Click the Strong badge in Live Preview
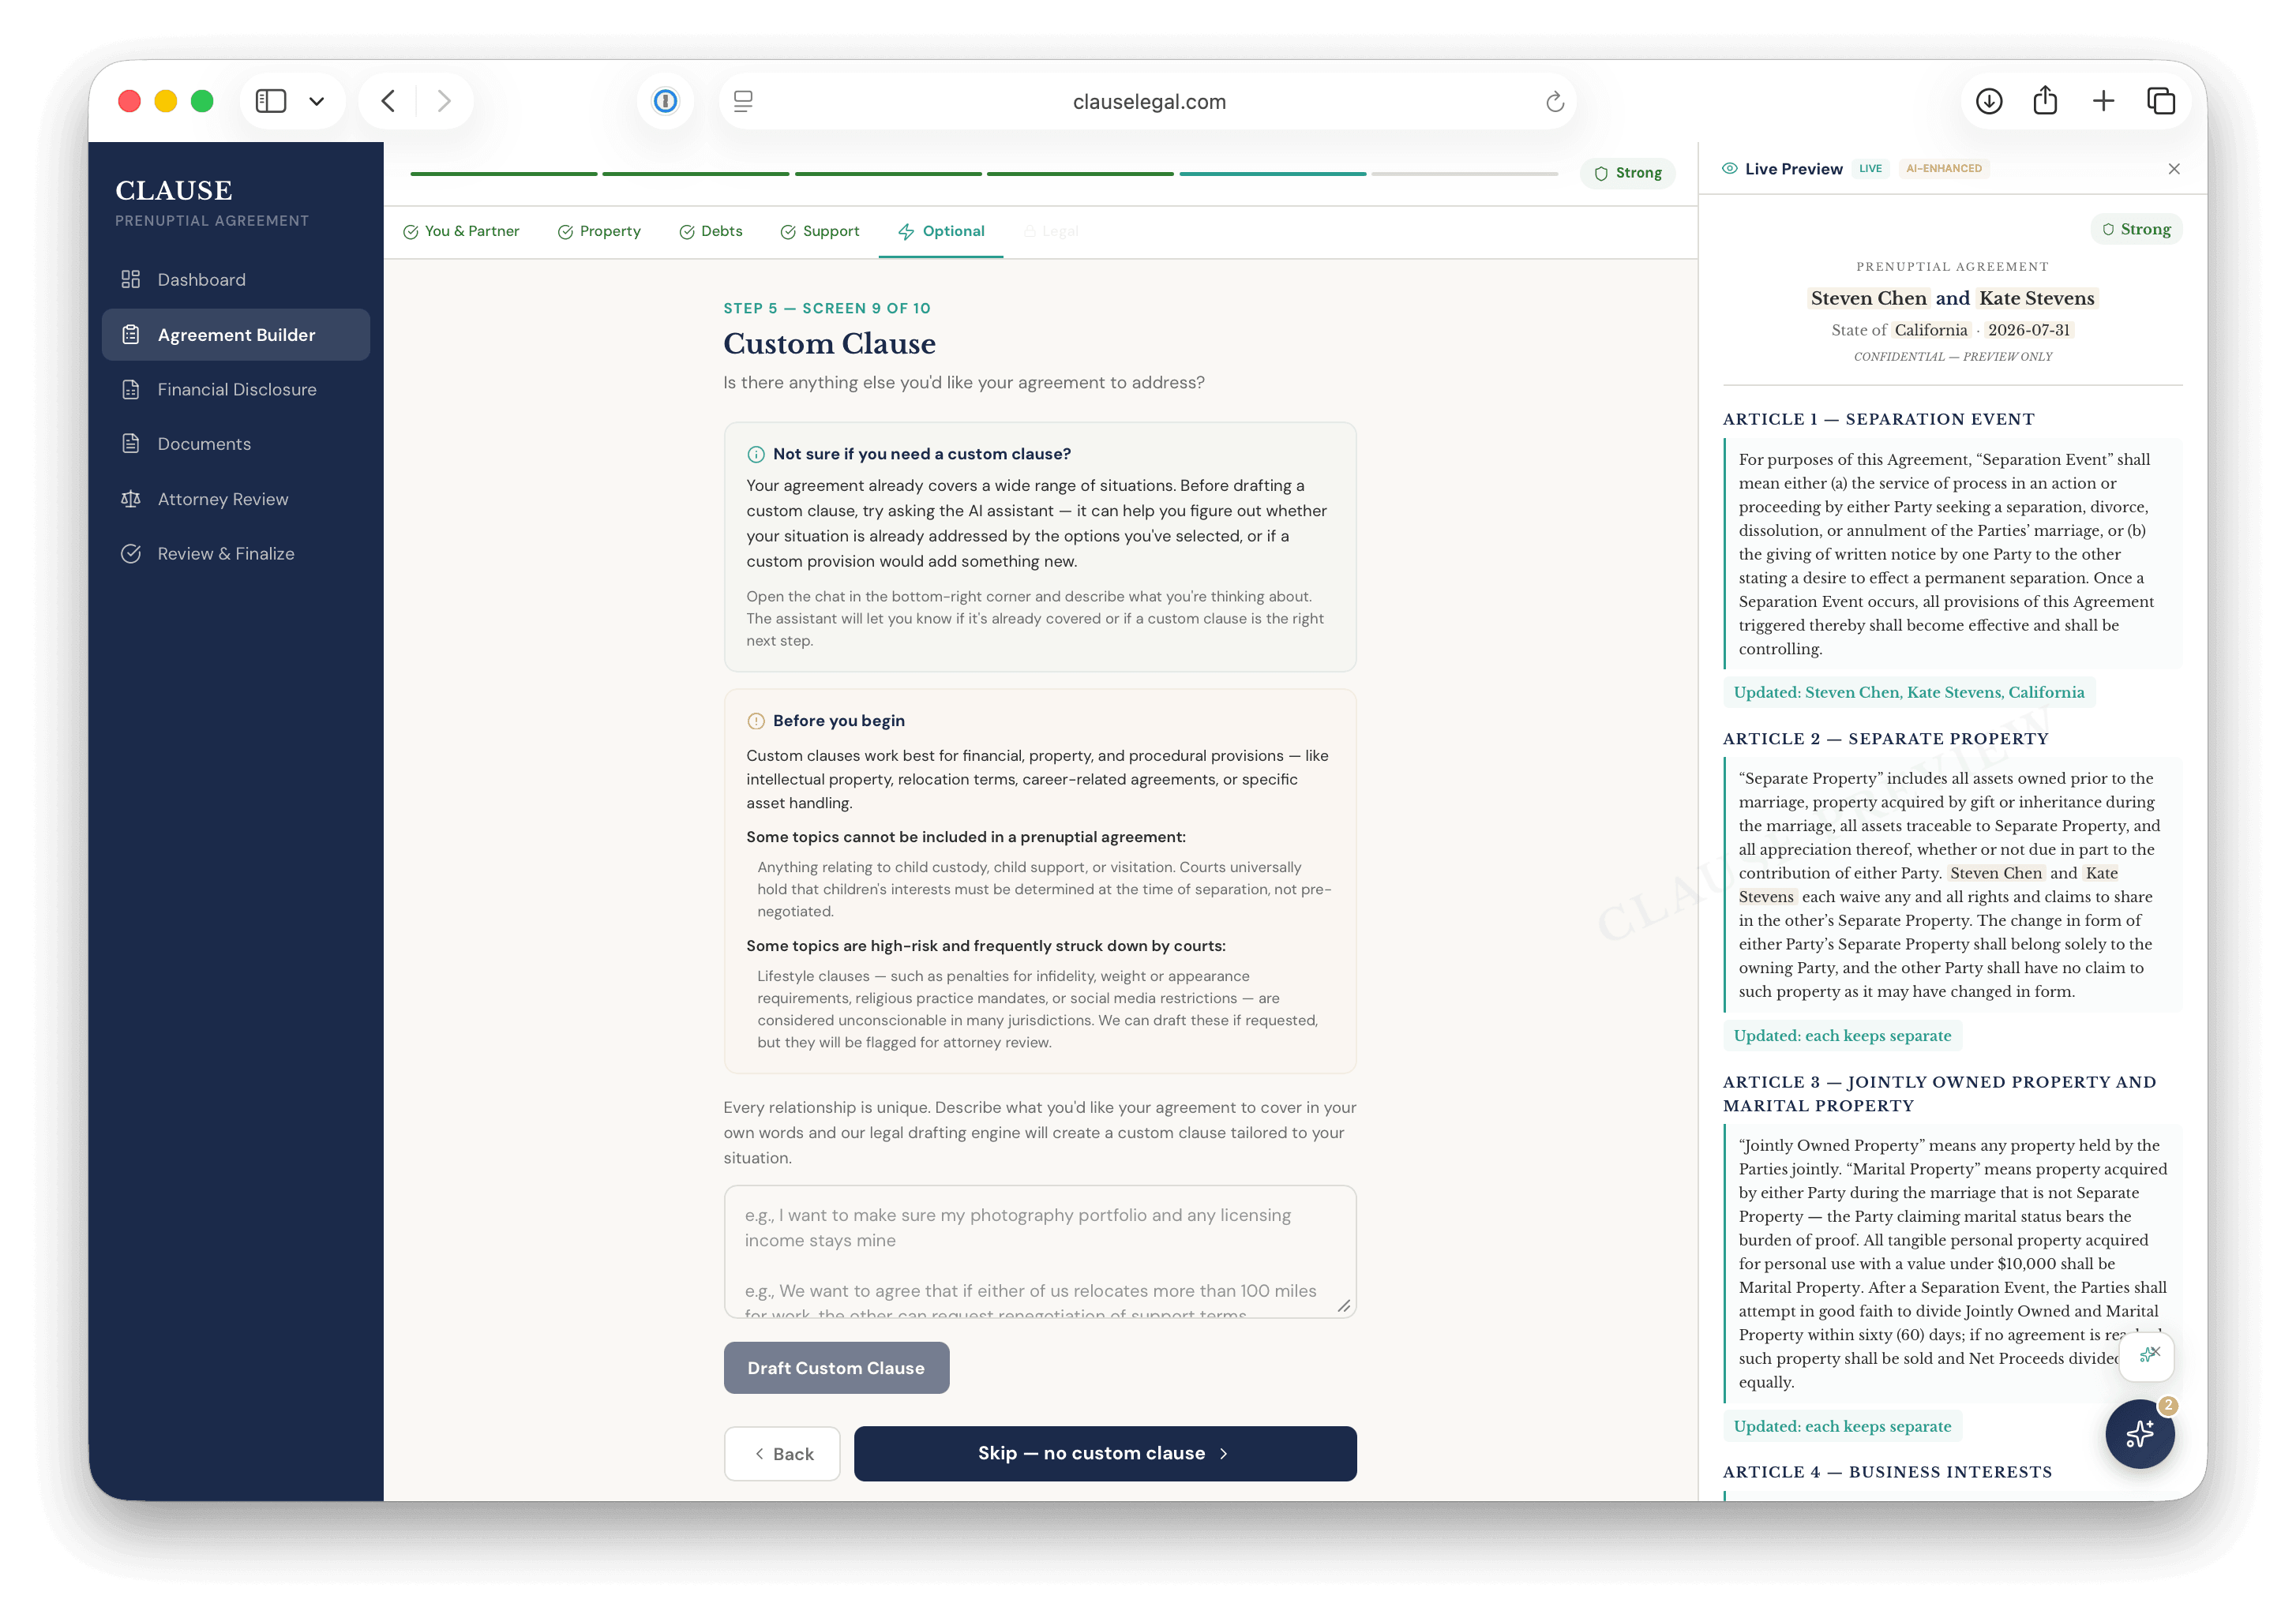This screenshot has width=2296, height=1618. click(2137, 229)
